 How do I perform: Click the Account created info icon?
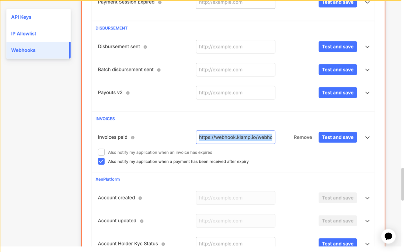coord(140,198)
